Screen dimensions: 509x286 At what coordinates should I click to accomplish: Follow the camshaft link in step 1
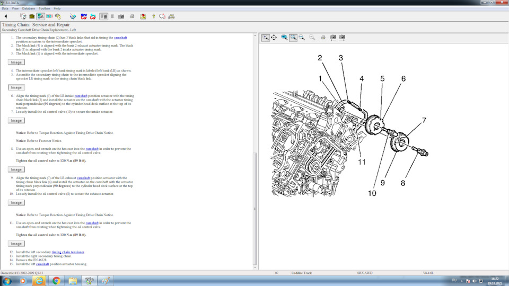point(120,38)
